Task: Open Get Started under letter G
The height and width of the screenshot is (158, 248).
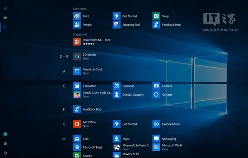Action: pos(117,124)
